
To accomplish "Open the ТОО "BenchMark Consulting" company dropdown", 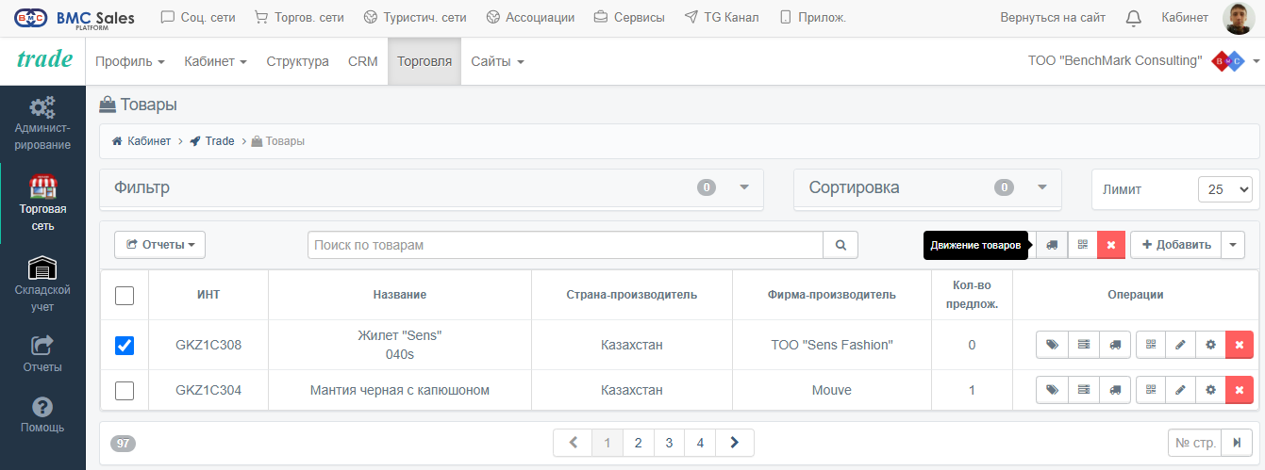I will pyautogui.click(x=1143, y=61).
